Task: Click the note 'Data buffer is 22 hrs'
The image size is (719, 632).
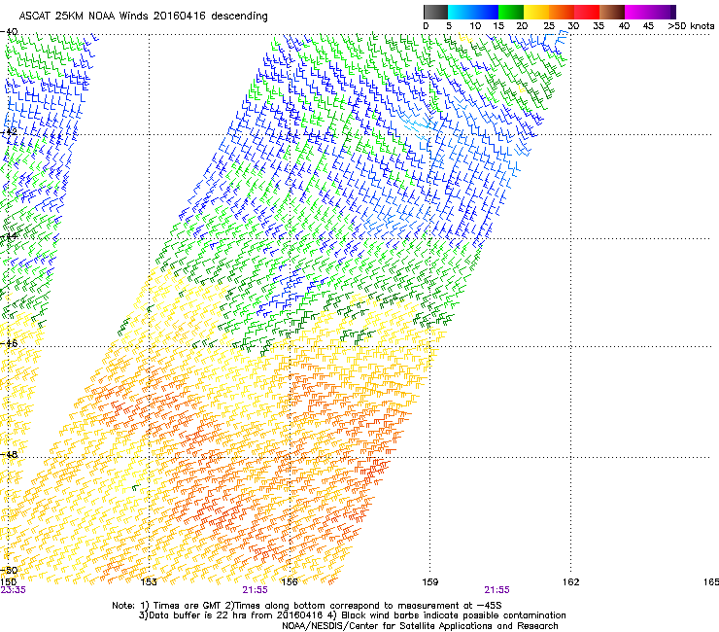Action: (199, 615)
